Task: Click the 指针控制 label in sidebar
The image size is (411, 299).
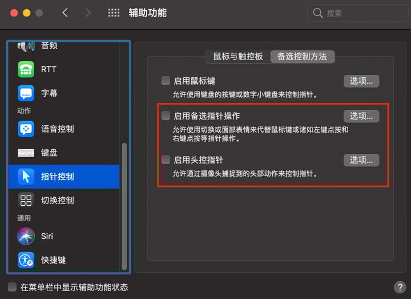Action: 58,177
